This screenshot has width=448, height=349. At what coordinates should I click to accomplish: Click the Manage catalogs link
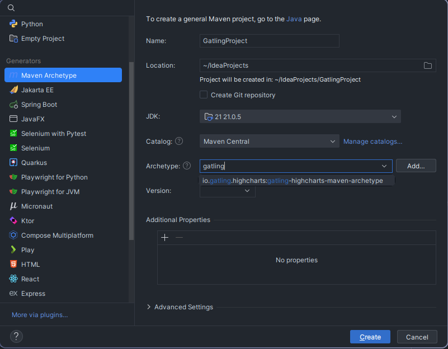(x=372, y=142)
